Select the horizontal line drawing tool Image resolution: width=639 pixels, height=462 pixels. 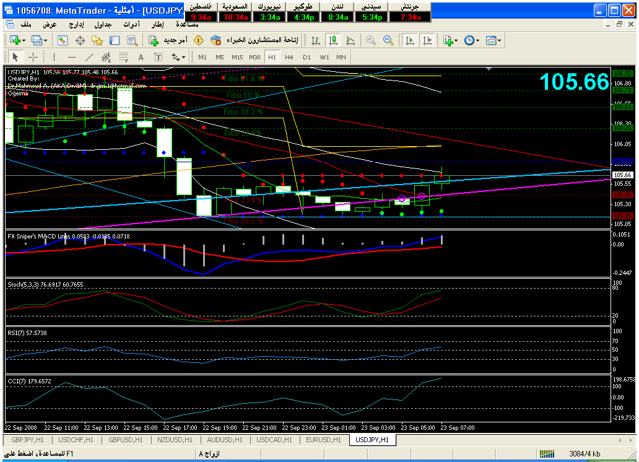click(x=71, y=57)
